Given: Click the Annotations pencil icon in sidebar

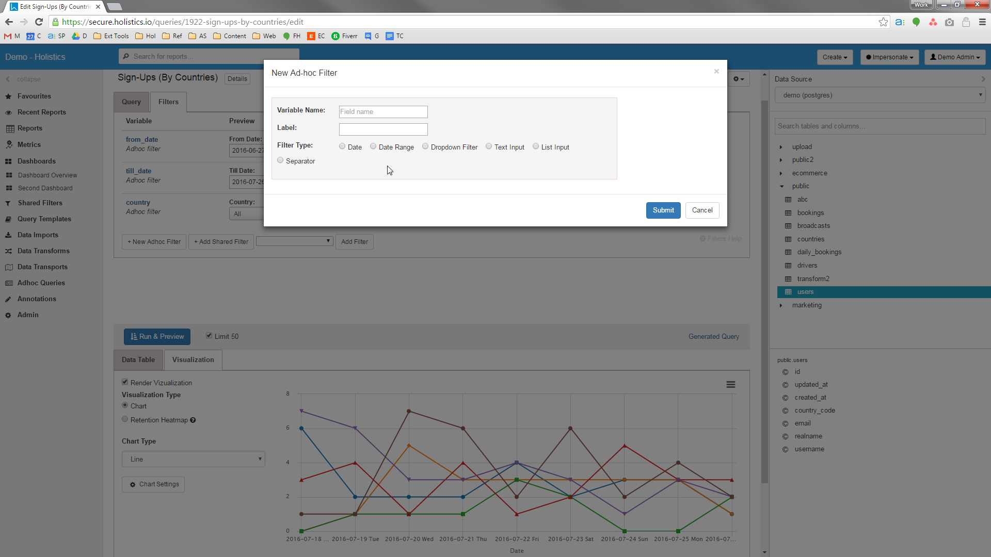Looking at the screenshot, I should 8,299.
